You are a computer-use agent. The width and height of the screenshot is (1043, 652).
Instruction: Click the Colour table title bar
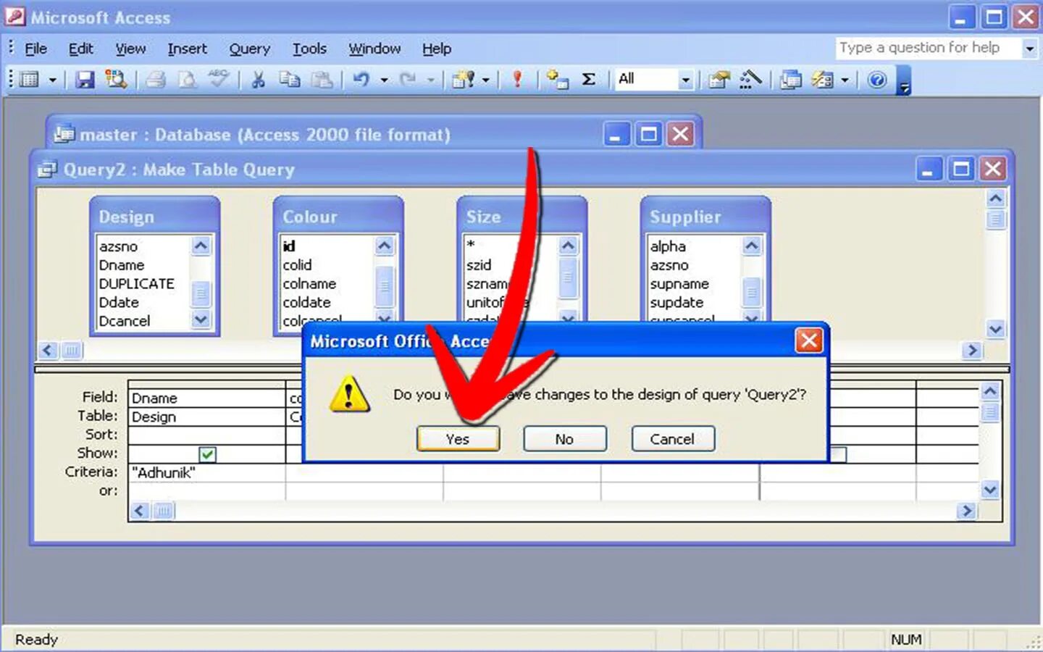(x=338, y=217)
